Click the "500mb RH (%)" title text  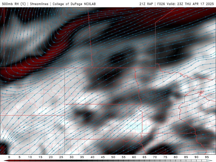[x=14, y=4]
